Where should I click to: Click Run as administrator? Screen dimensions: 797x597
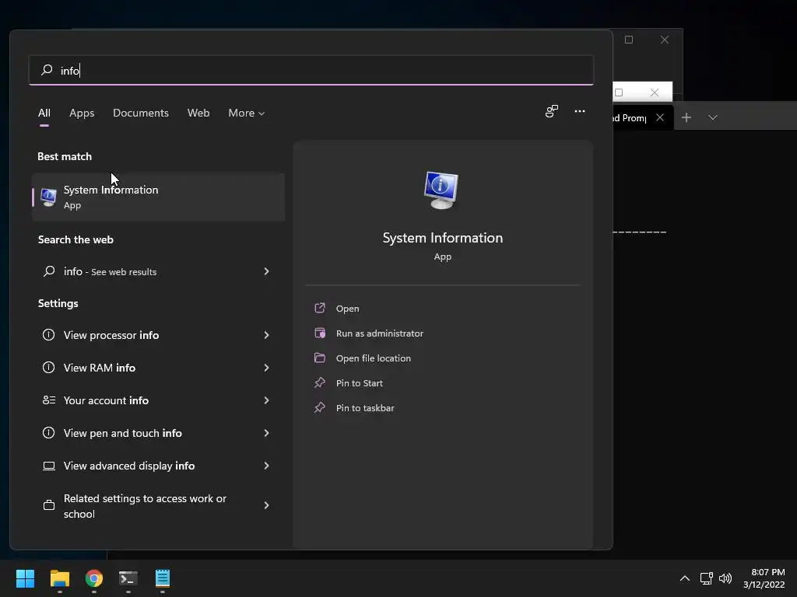click(379, 333)
